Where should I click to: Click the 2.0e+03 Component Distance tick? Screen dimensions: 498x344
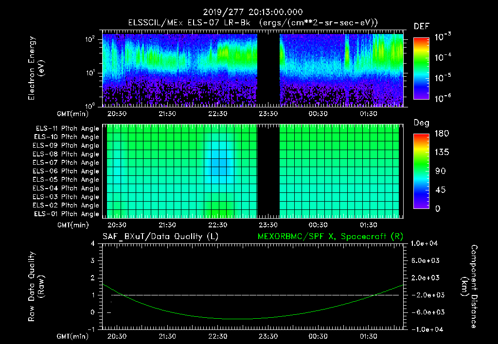[426, 278]
